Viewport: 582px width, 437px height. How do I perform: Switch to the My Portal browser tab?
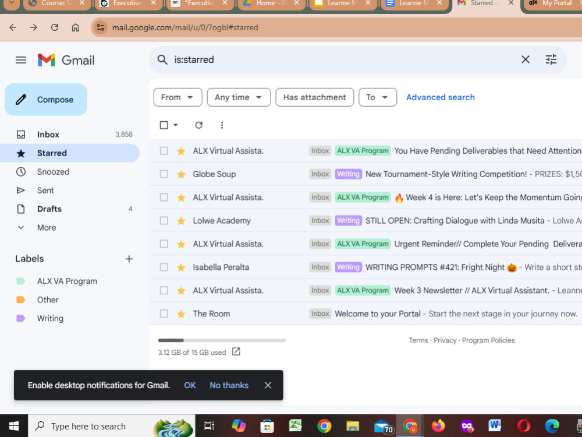tap(553, 3)
